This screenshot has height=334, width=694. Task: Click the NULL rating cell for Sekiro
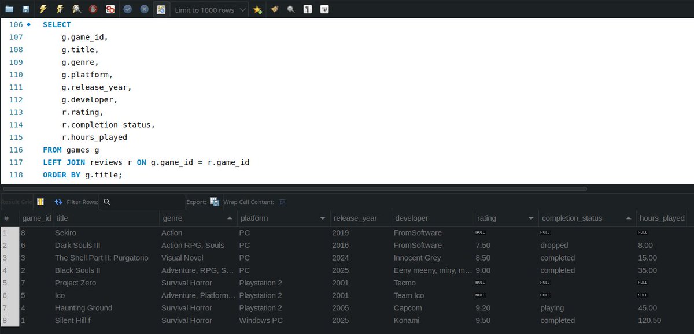(x=506, y=233)
